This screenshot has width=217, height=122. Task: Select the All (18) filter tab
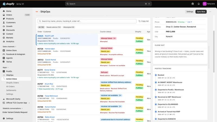coord(41,27)
